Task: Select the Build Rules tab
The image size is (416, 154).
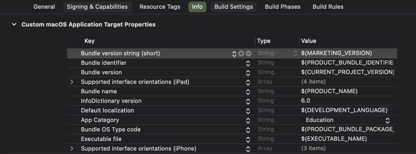Action: (328, 7)
